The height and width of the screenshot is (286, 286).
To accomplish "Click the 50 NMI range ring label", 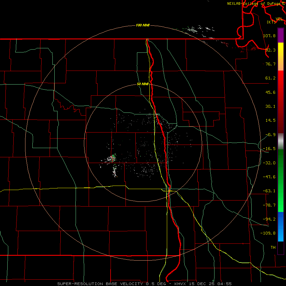I will tap(143, 84).
